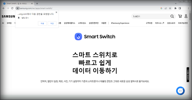
Task: Click the Smart Switch app logo icon
Action: [x=78, y=36]
